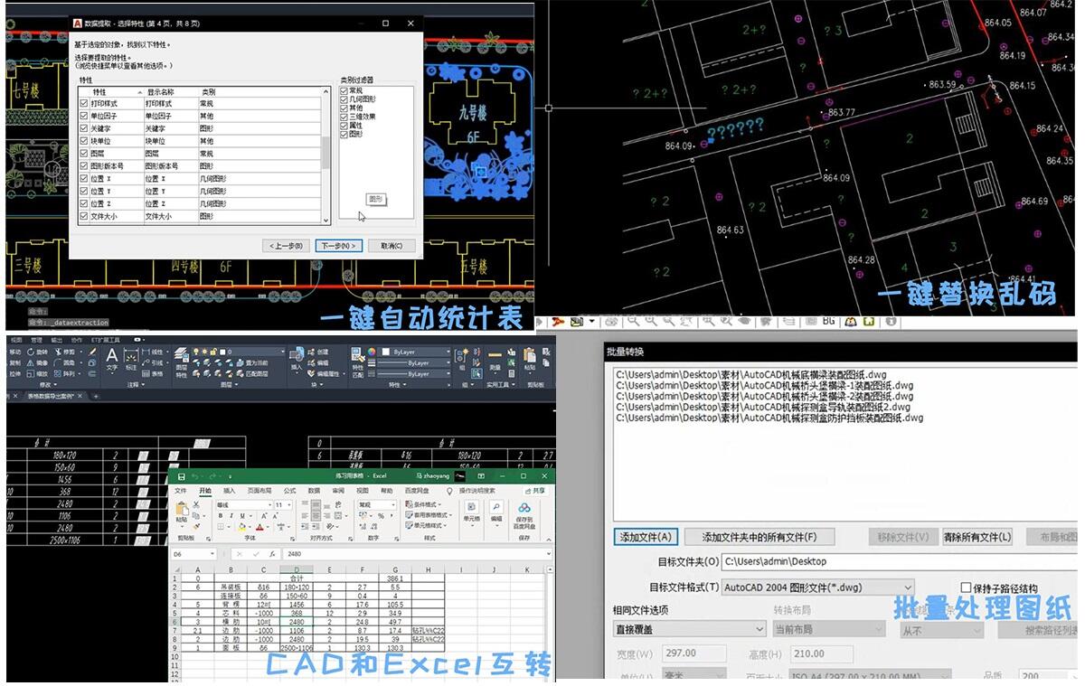Viewport: 1085px width, 686px height.
Task: Click the 添加文件(A) button
Action: pyautogui.click(x=645, y=537)
